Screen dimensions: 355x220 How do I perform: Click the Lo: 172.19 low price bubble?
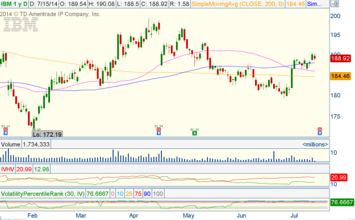pos(47,134)
